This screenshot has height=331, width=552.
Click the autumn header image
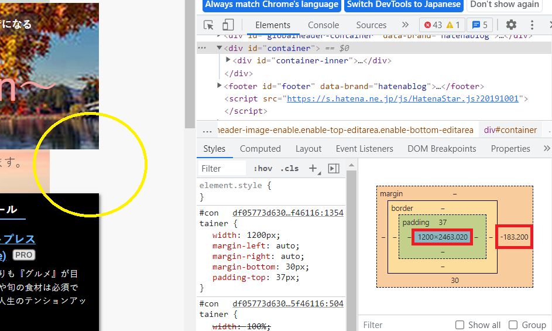tap(49, 76)
